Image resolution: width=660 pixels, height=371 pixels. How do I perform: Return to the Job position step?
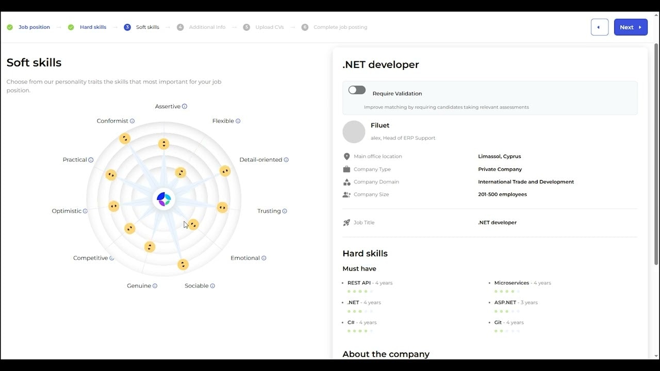point(34,27)
